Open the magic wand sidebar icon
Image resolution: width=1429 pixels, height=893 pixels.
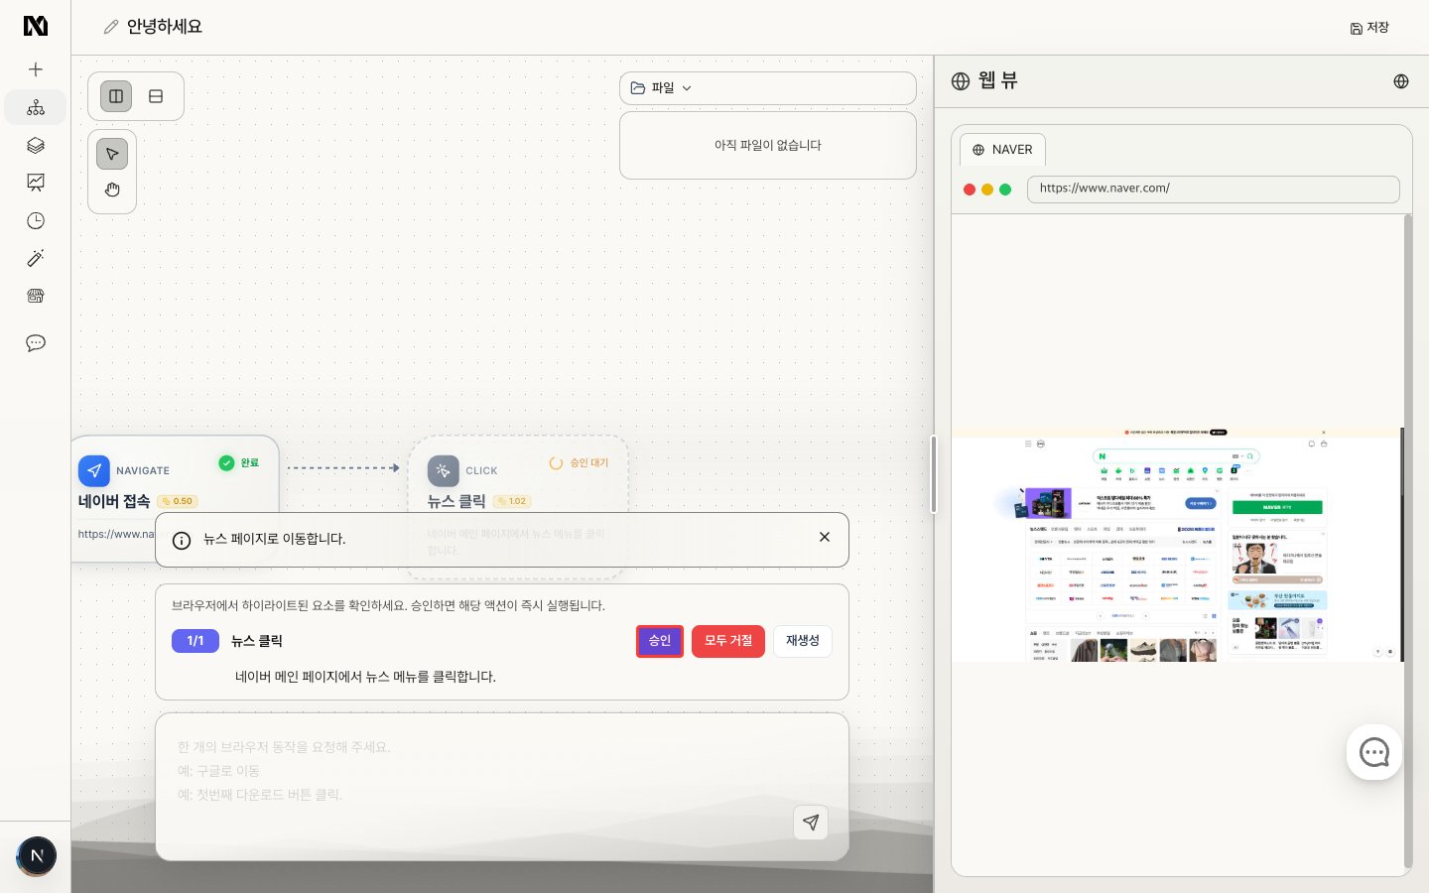coord(36,258)
